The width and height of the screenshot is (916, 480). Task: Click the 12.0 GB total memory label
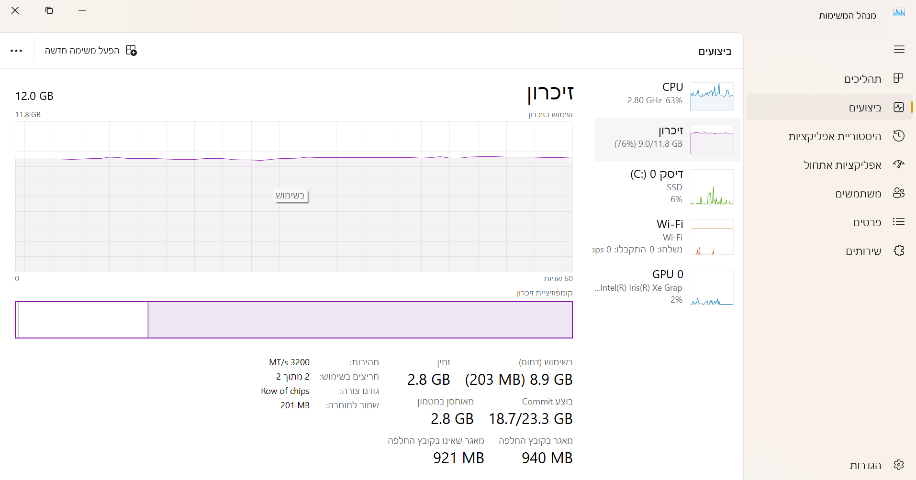34,96
